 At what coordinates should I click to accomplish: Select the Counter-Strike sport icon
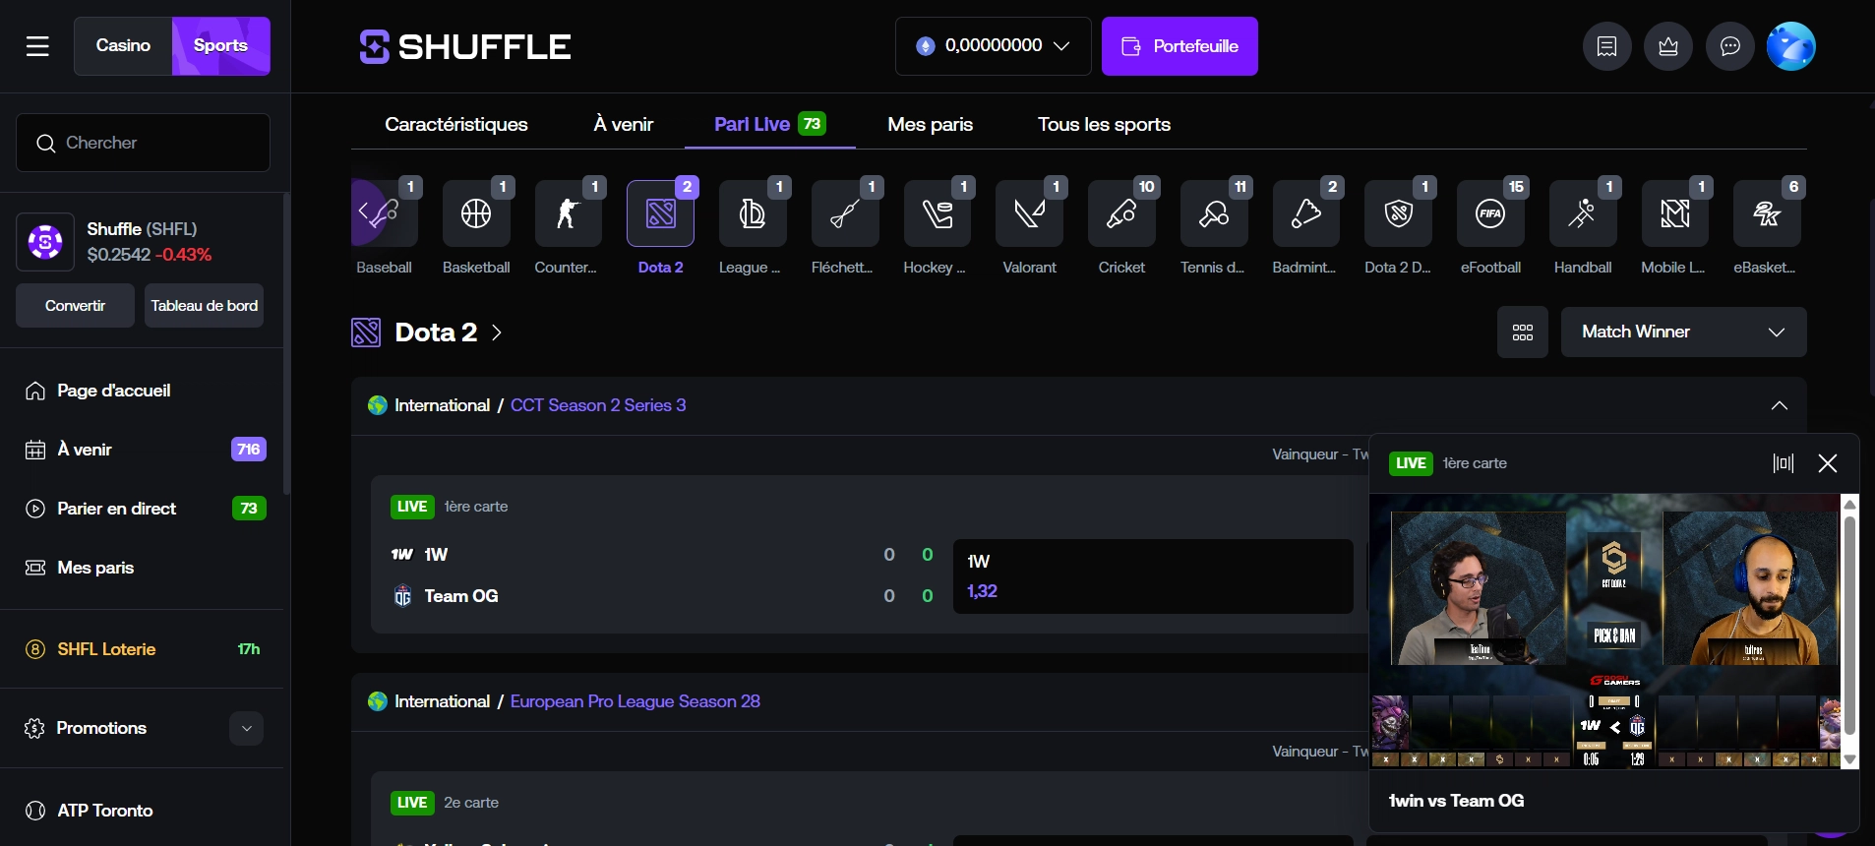[568, 213]
